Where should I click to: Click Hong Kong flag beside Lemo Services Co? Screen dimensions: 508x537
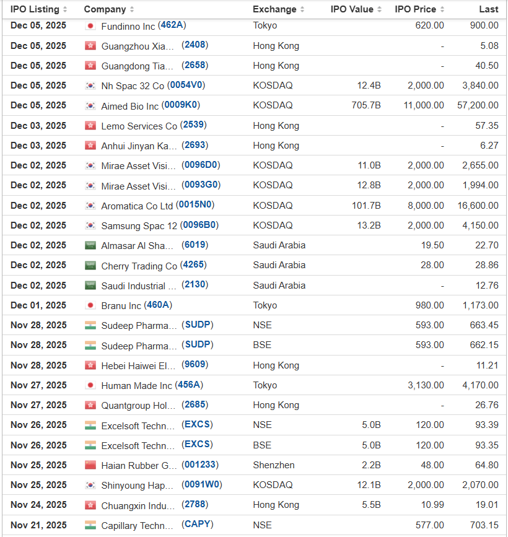pos(90,126)
